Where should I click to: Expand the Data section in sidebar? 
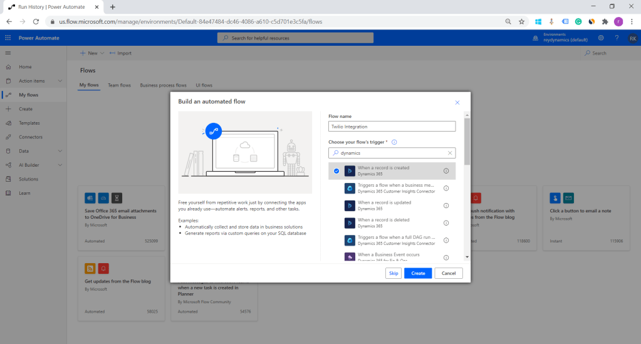(x=60, y=151)
